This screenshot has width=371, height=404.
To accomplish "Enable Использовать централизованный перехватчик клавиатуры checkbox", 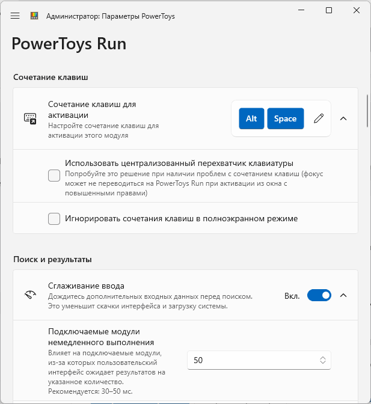I will [x=54, y=176].
